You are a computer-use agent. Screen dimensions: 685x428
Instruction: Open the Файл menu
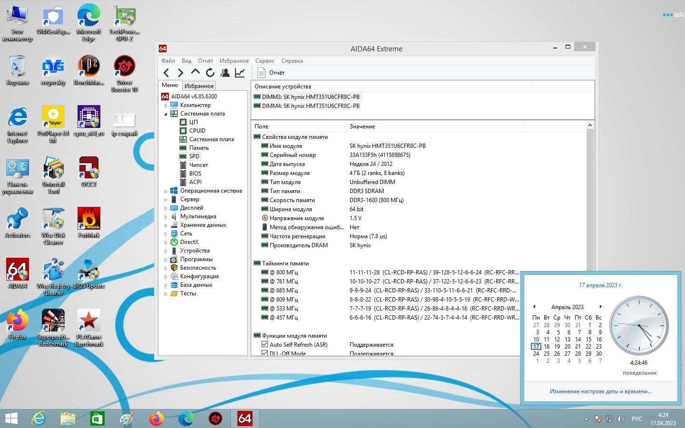tap(168, 61)
